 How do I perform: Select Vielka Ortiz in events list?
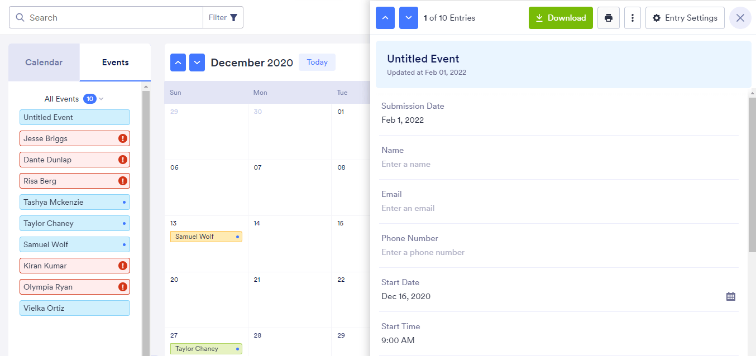pyautogui.click(x=75, y=308)
